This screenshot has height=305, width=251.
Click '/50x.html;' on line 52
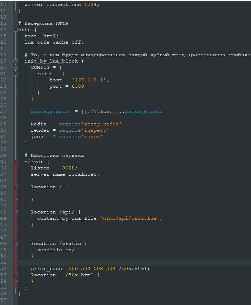[134, 269]
